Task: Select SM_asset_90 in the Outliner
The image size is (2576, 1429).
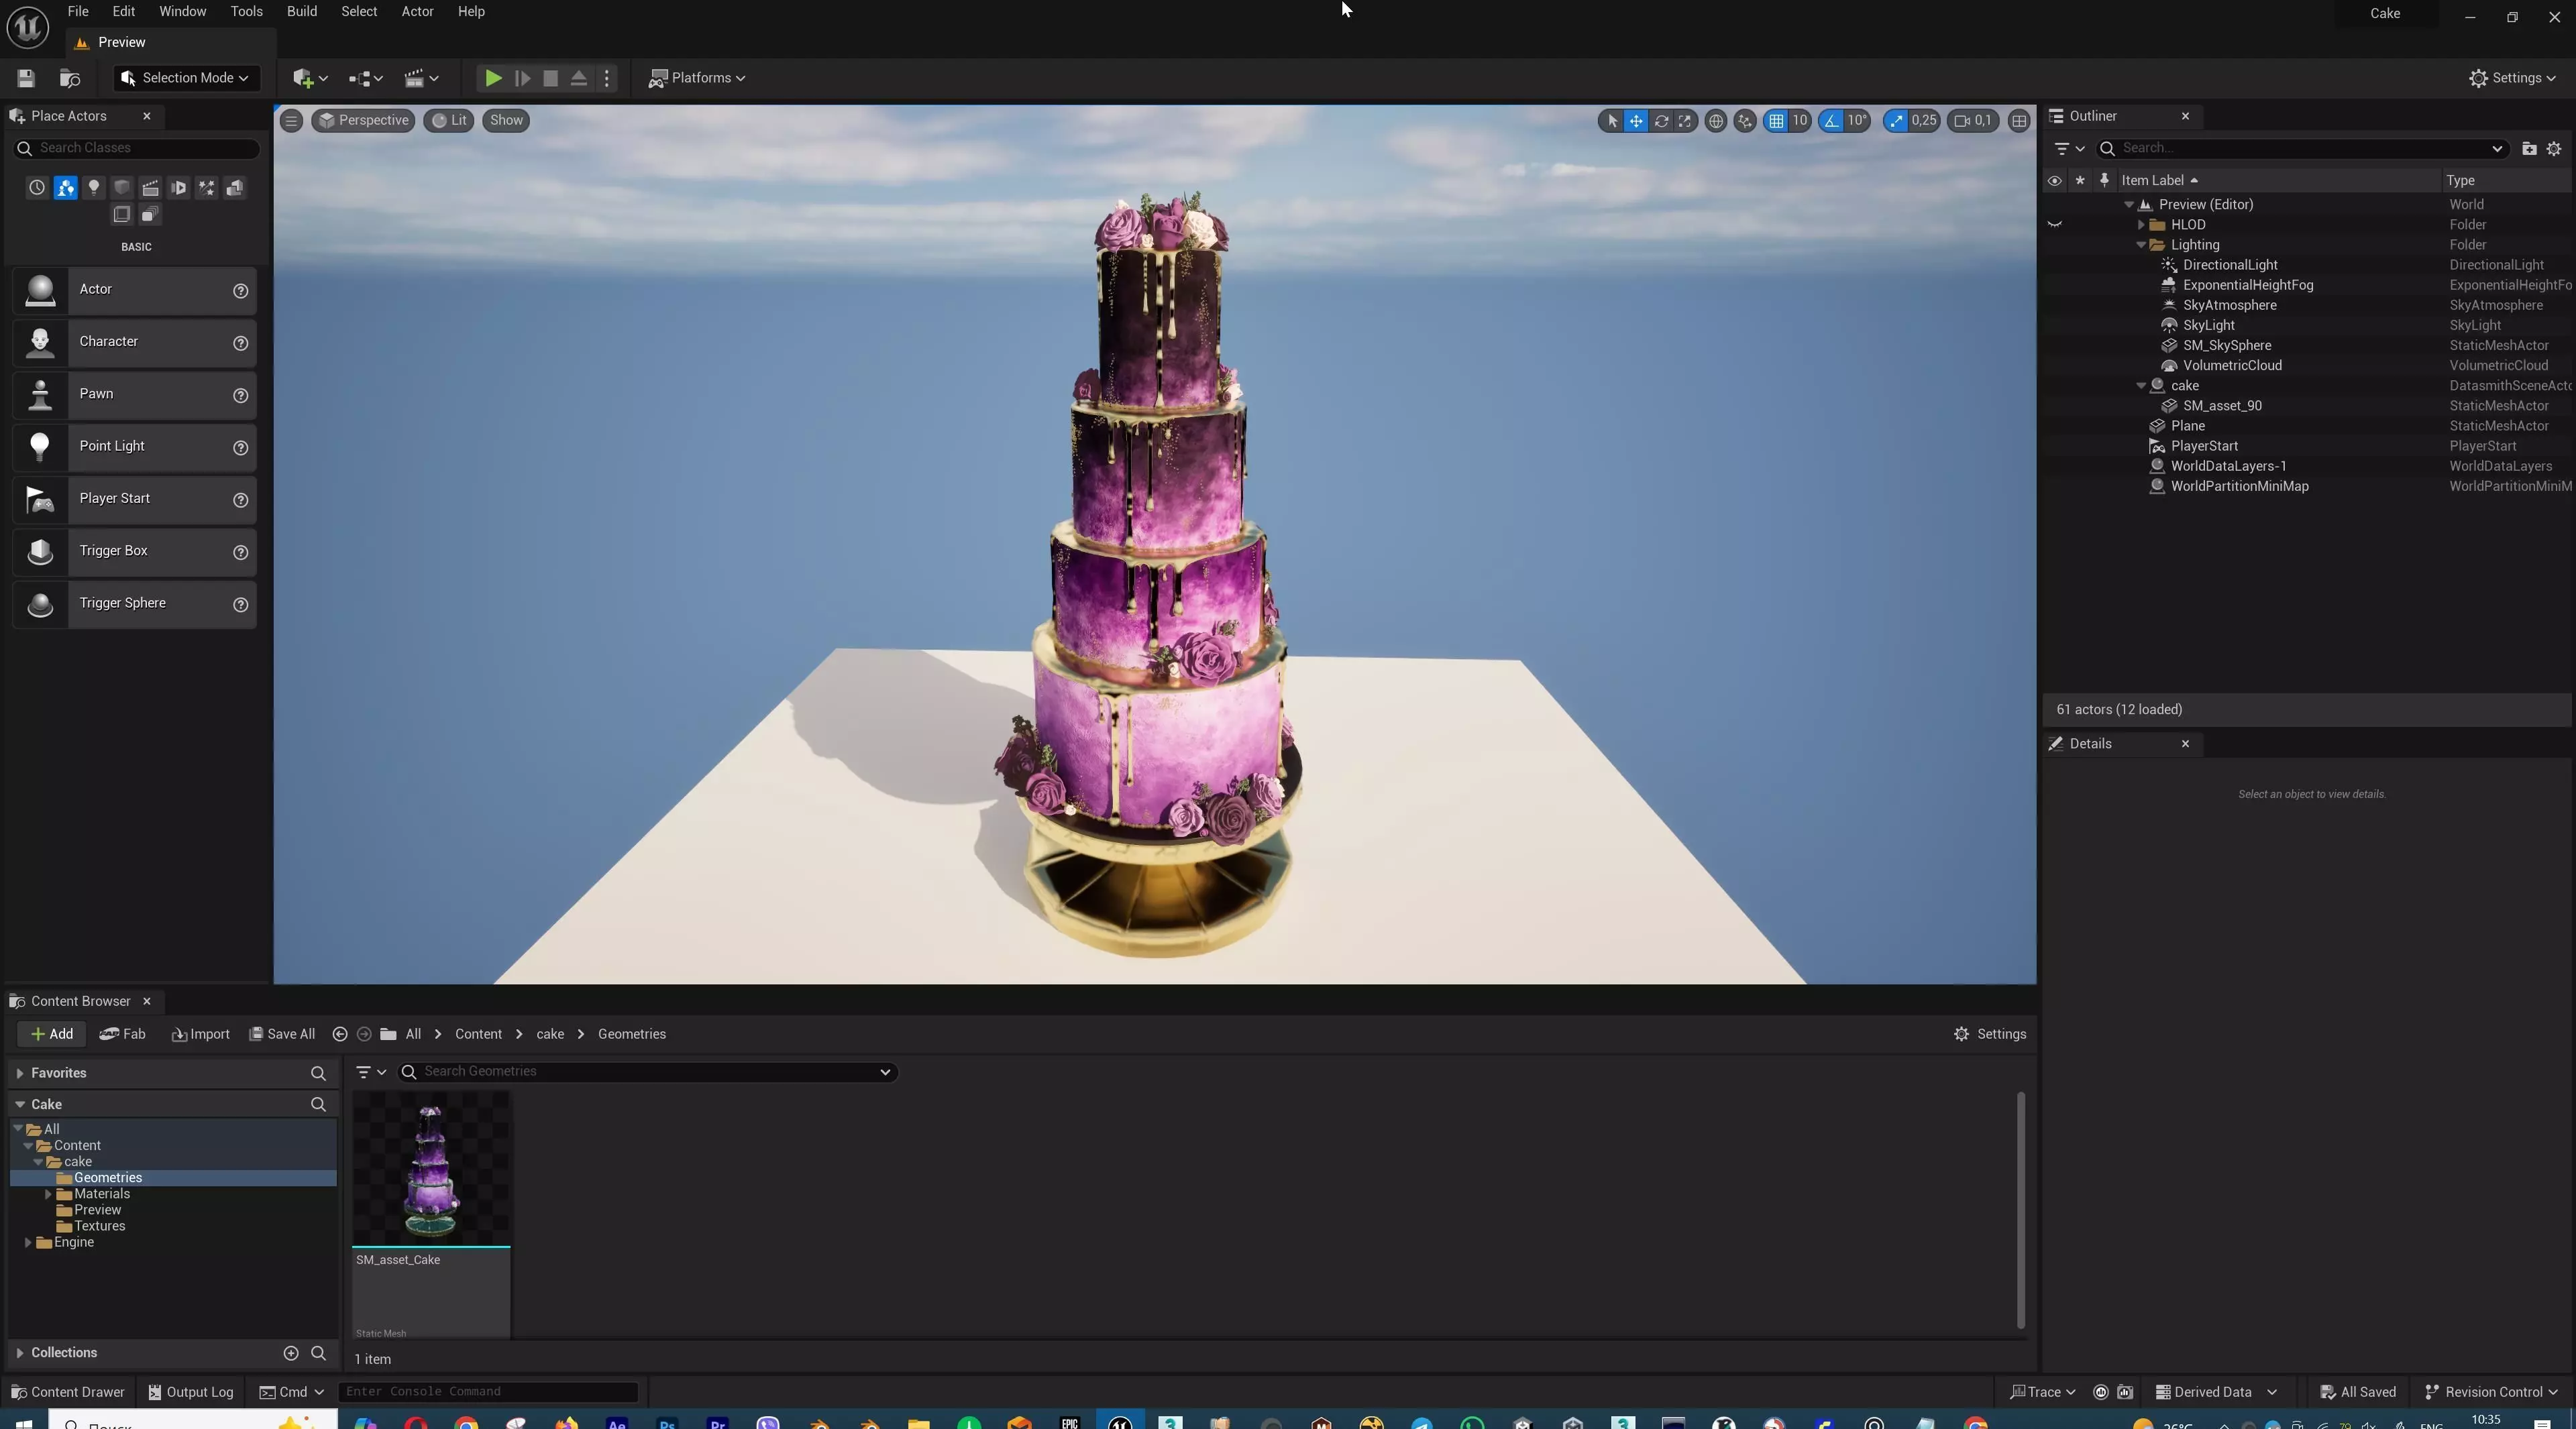Action: pyautogui.click(x=2222, y=406)
